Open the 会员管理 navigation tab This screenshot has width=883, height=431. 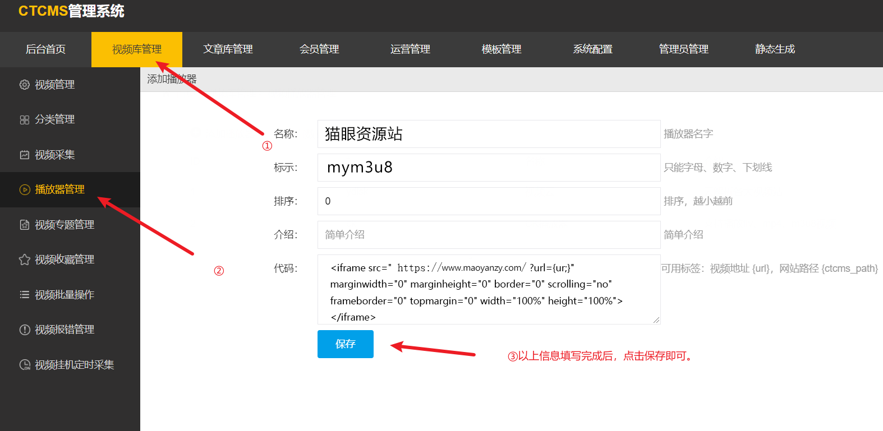319,49
